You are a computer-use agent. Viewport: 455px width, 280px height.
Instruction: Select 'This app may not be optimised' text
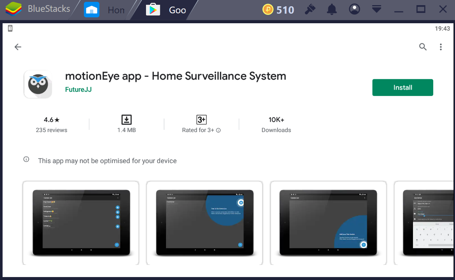pos(107,161)
